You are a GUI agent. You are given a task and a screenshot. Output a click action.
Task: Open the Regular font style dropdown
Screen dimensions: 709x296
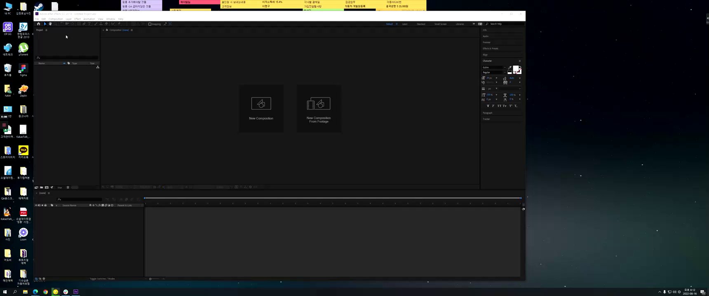[x=505, y=72]
